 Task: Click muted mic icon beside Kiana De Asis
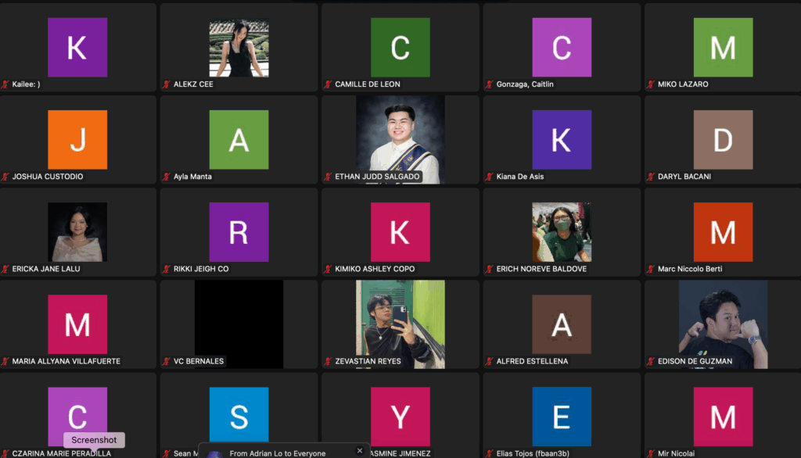(x=489, y=177)
